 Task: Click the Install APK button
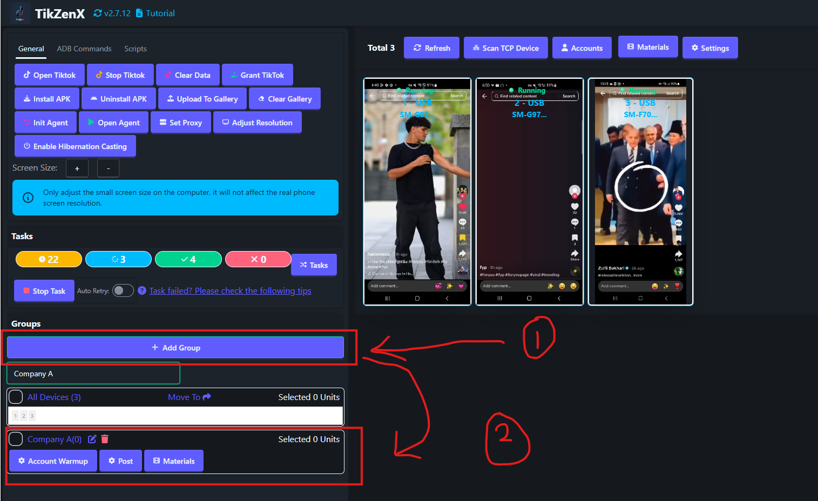(x=47, y=99)
